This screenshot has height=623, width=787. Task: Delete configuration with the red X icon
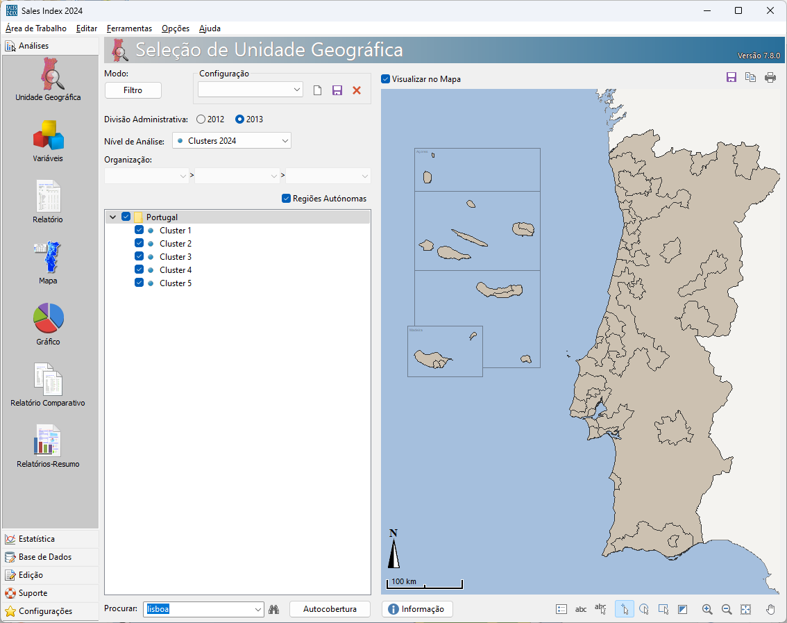357,90
